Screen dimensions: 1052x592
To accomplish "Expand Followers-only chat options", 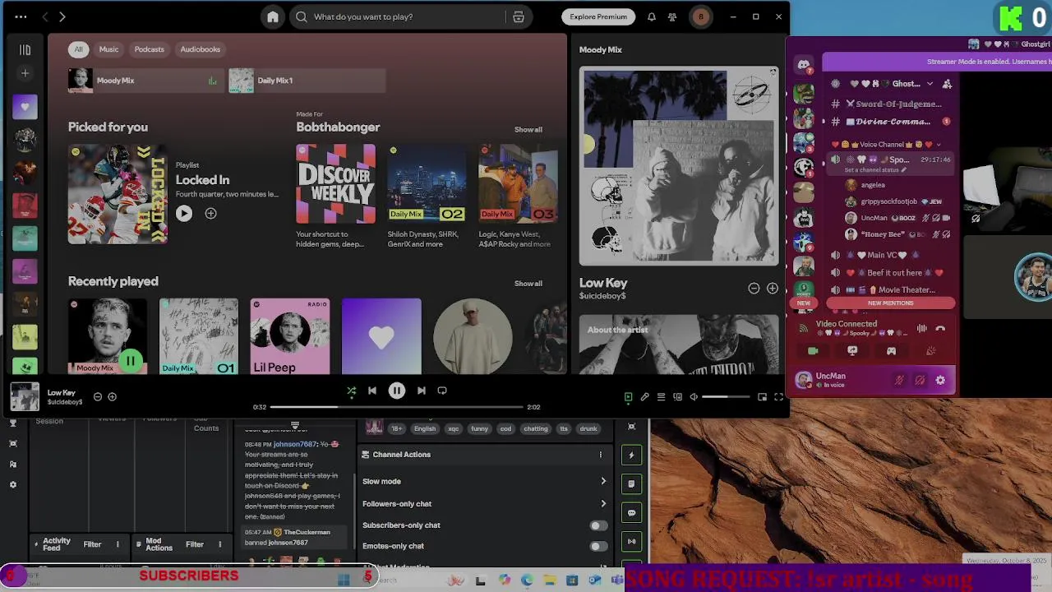I will pyautogui.click(x=603, y=503).
